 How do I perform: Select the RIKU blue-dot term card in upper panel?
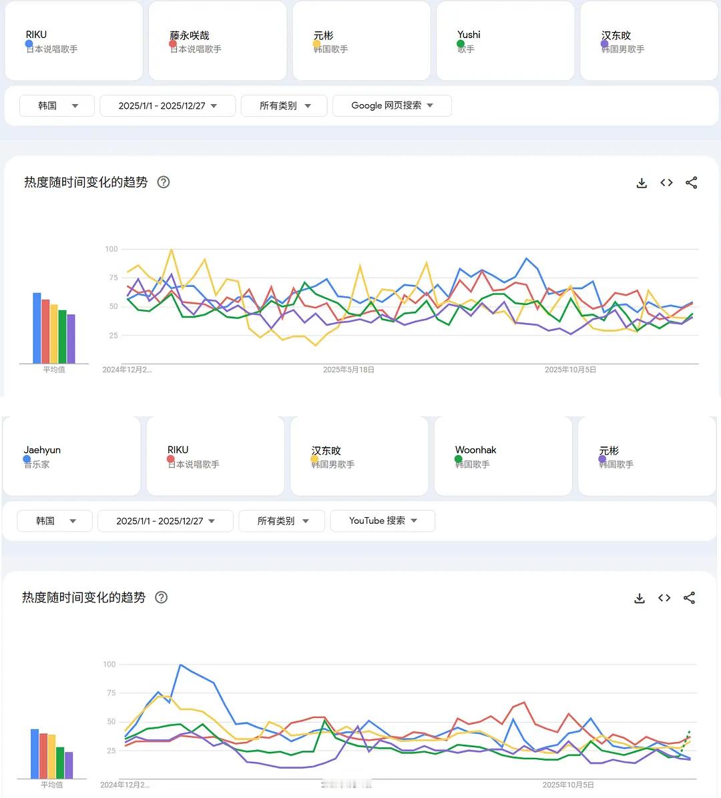click(74, 41)
